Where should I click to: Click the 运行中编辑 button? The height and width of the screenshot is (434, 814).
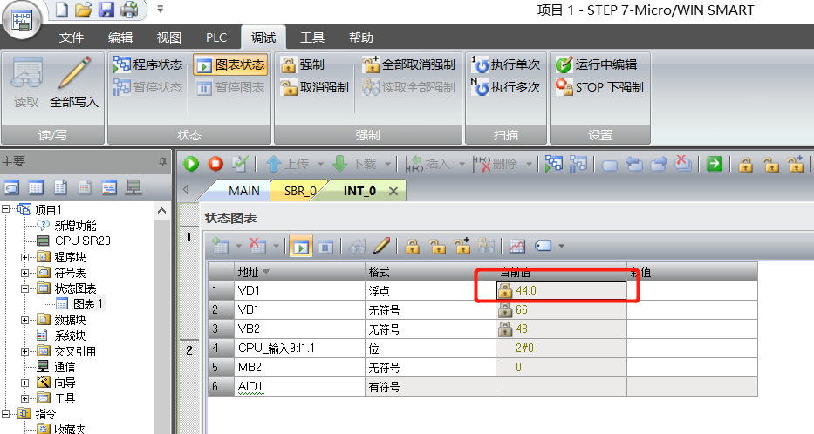point(596,64)
